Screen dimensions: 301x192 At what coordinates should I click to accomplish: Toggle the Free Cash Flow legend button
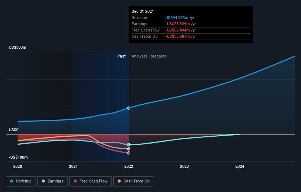tap(91, 181)
